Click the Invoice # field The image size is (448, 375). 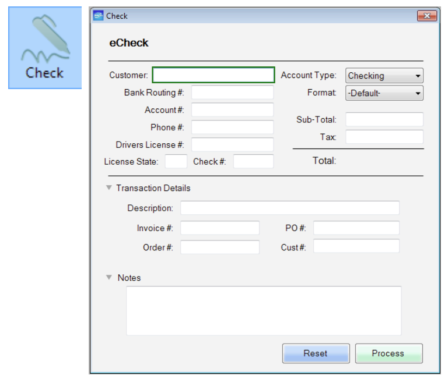point(219,228)
